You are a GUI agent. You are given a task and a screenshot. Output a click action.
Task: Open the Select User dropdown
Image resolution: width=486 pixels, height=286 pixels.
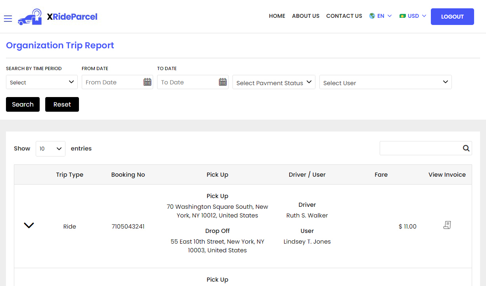(x=385, y=82)
